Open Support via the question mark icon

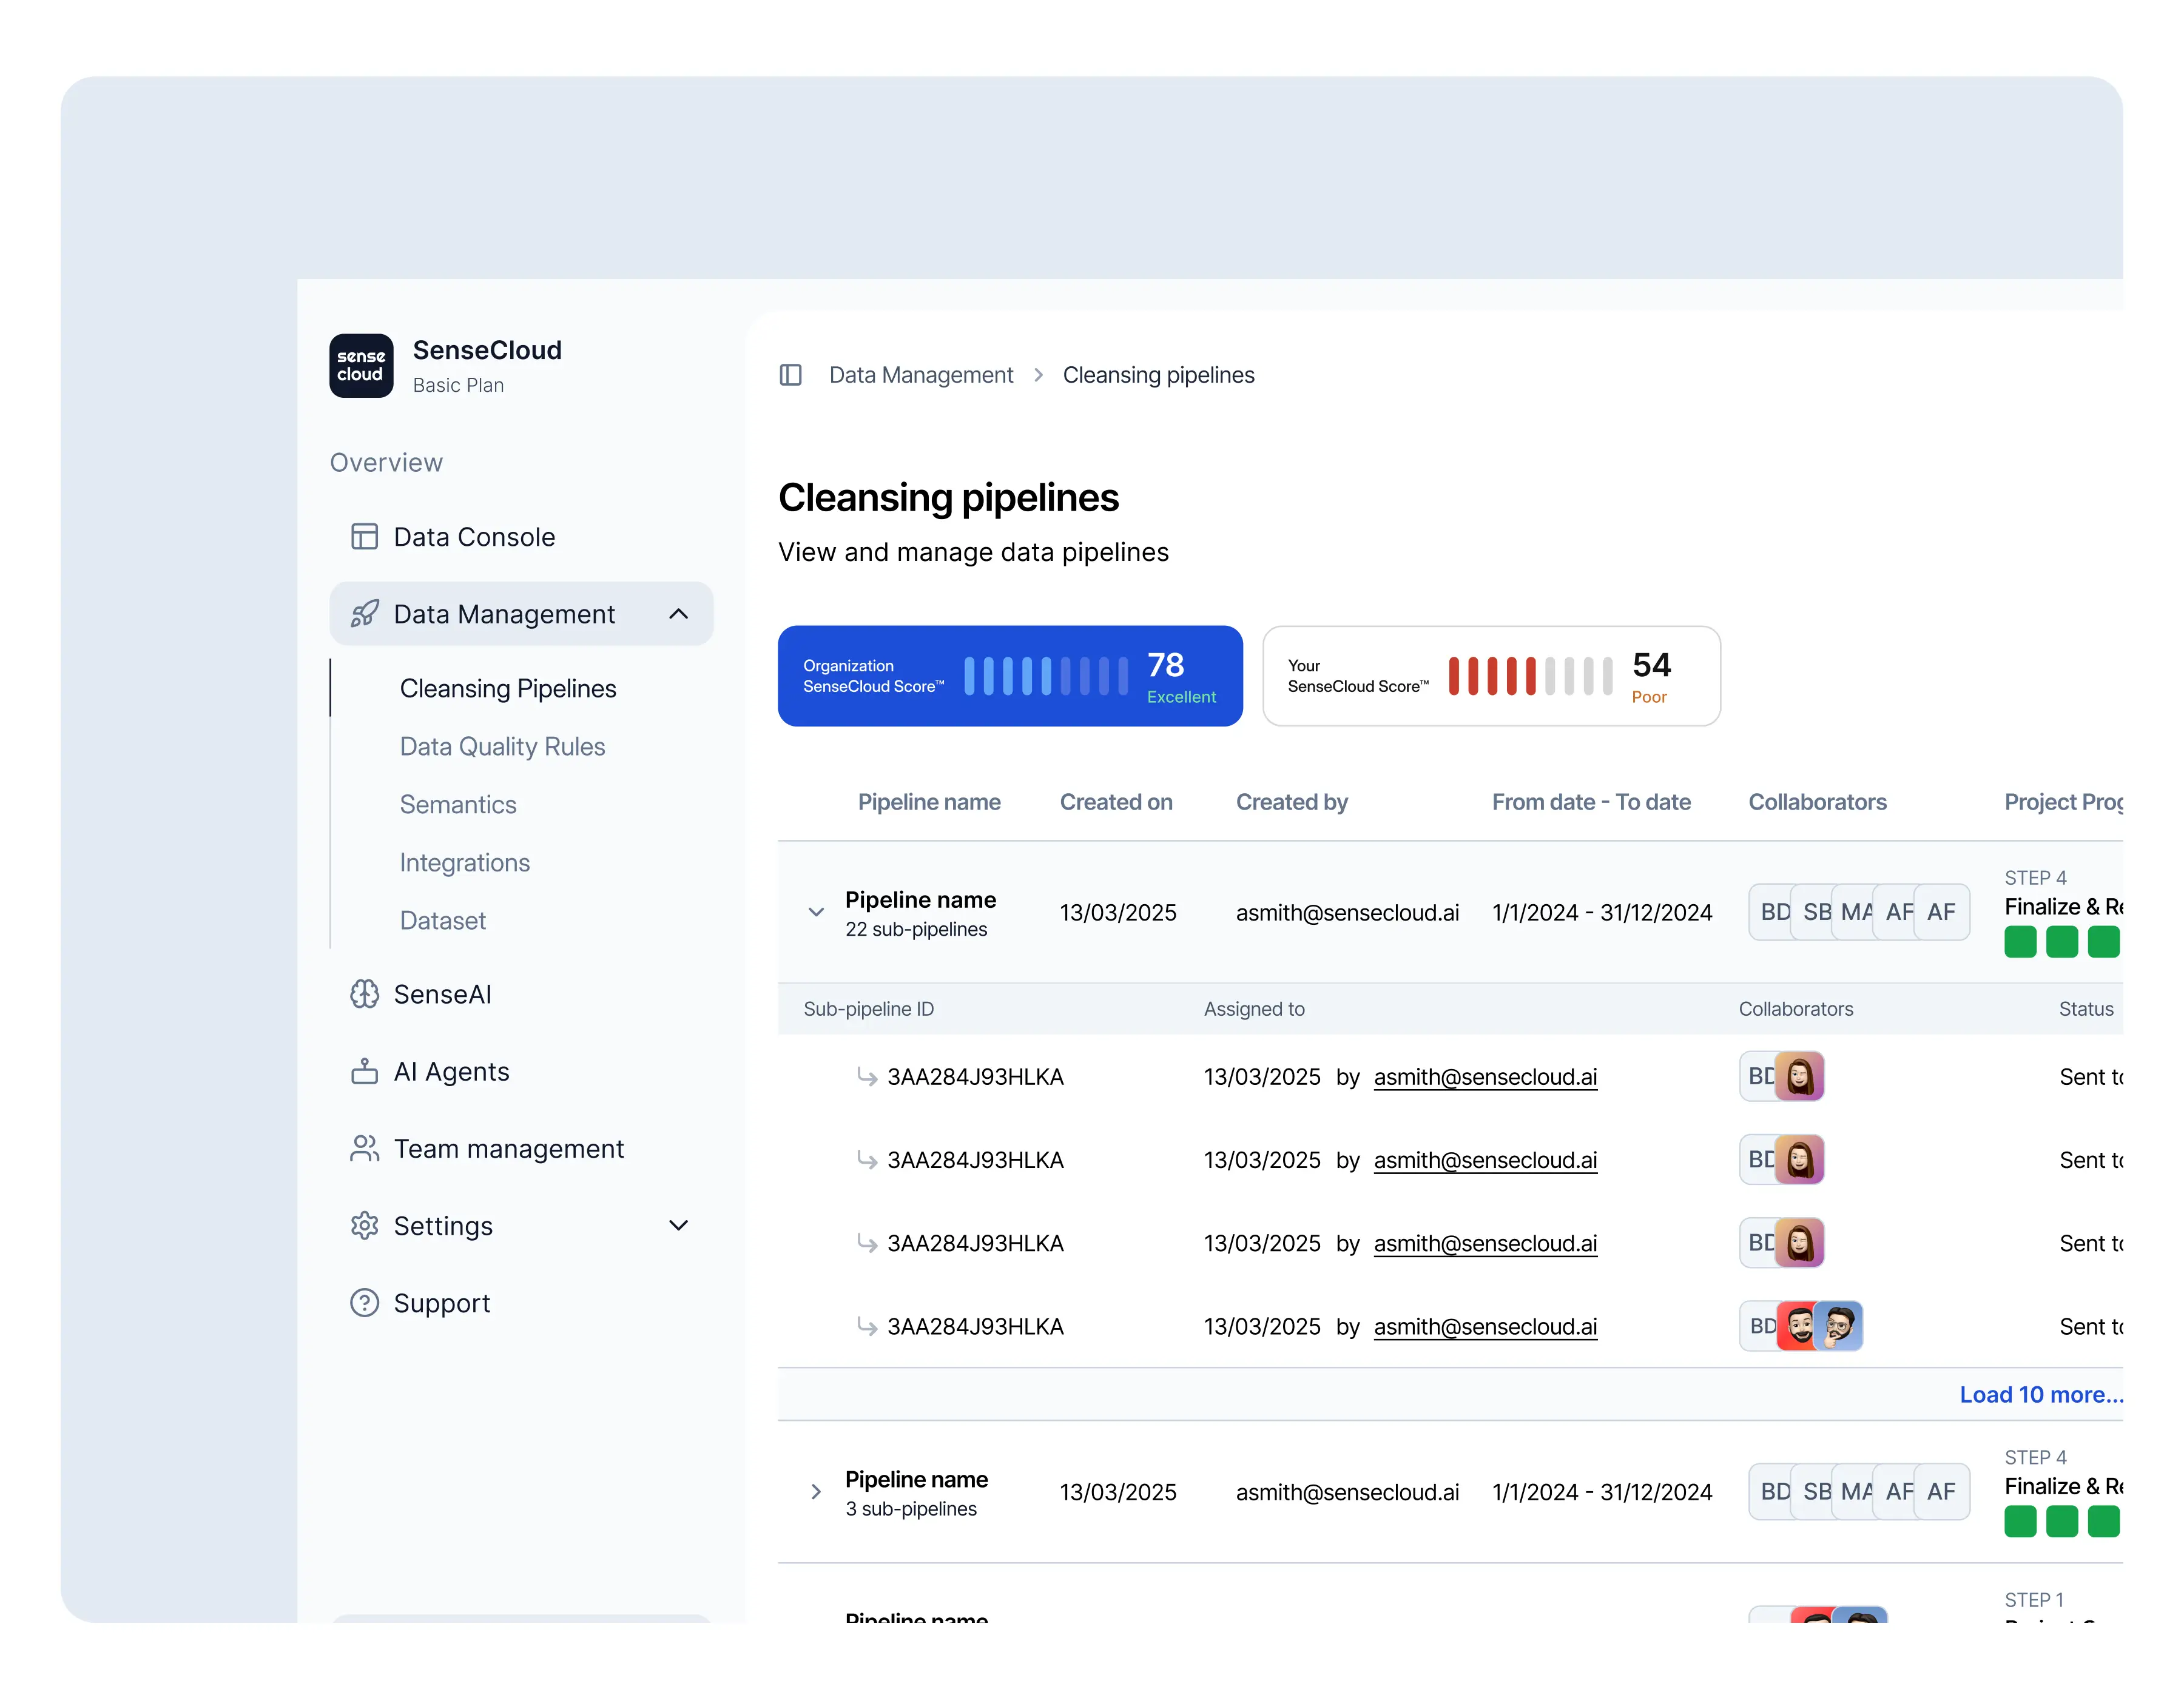(365, 1302)
